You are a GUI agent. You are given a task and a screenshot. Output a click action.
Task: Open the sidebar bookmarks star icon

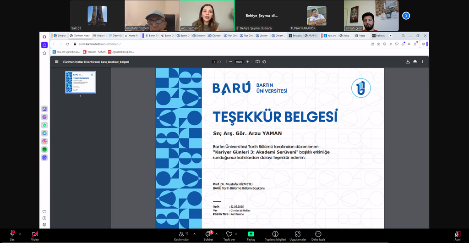(x=44, y=53)
